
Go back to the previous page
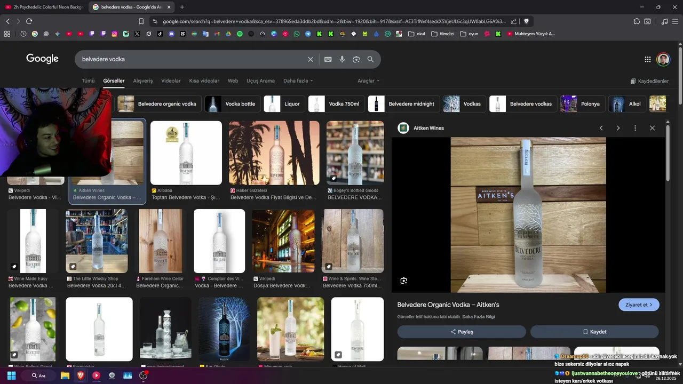click(x=7, y=21)
